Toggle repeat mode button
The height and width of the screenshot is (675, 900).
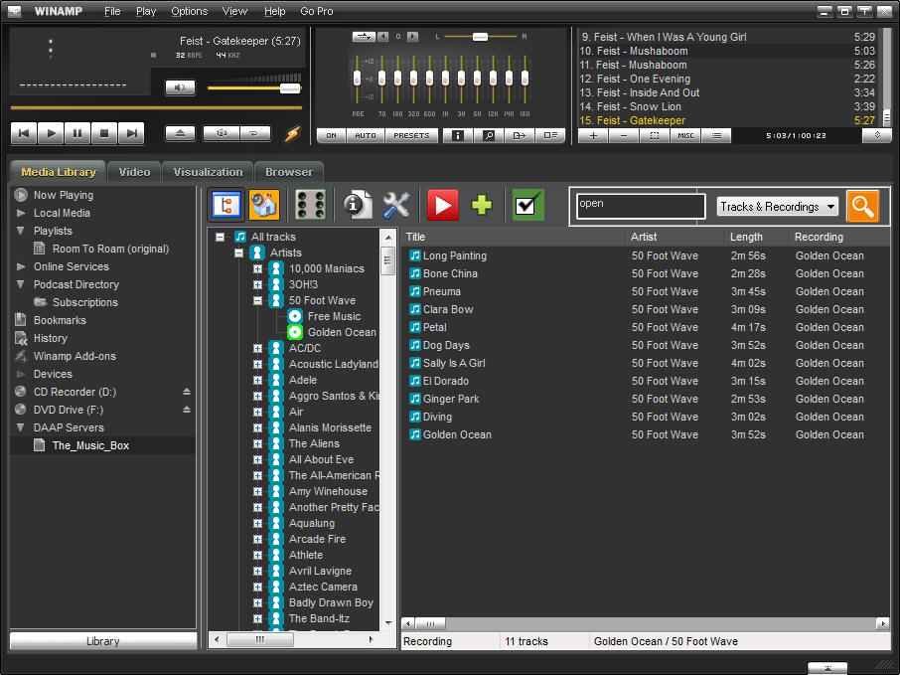click(253, 133)
